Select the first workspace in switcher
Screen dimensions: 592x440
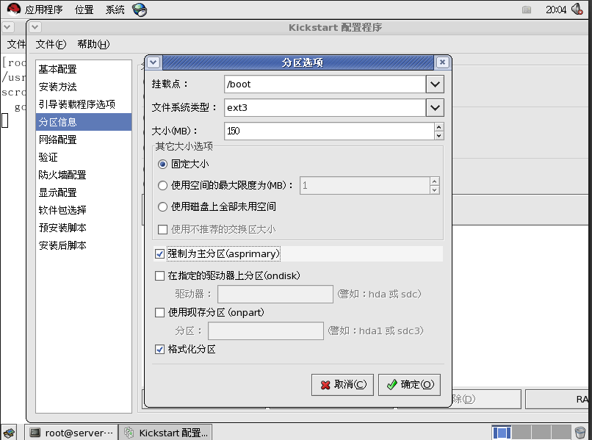point(502,432)
